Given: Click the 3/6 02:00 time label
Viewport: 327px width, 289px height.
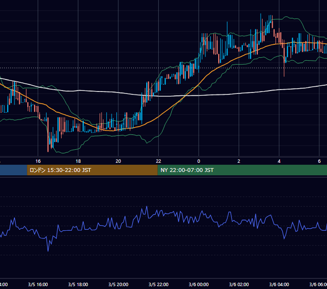Looking at the screenshot, I should coord(239,284).
